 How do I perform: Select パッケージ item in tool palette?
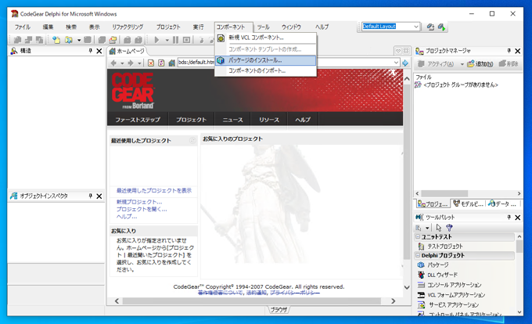coord(433,265)
